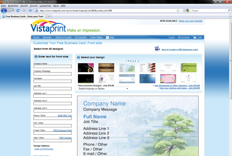Open the Ansicht menu
232x156 pixels.
[x=24, y=6]
